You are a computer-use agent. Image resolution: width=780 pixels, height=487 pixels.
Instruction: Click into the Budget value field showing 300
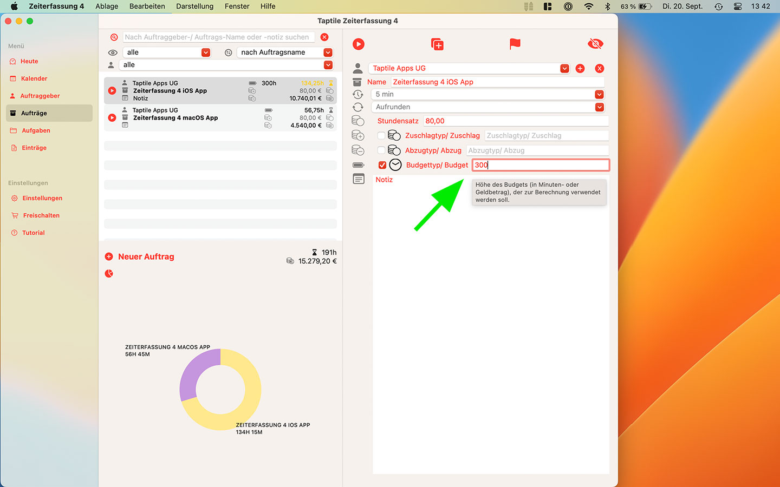click(541, 165)
